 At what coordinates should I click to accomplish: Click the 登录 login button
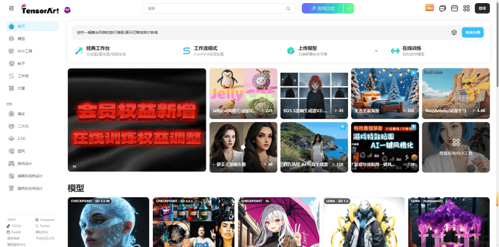[x=482, y=9]
